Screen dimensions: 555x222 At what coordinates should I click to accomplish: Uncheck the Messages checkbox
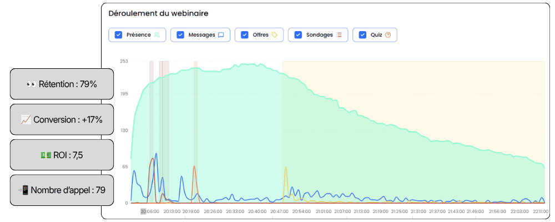tap(180, 35)
